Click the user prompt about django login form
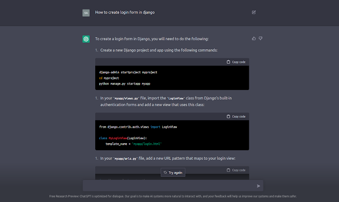The image size is (339, 202). [125, 12]
